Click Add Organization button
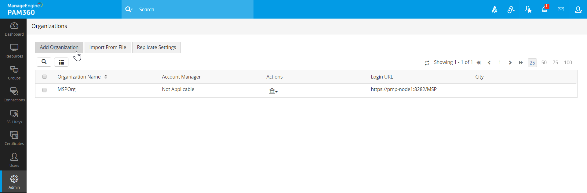The width and height of the screenshot is (587, 193). pos(59,47)
